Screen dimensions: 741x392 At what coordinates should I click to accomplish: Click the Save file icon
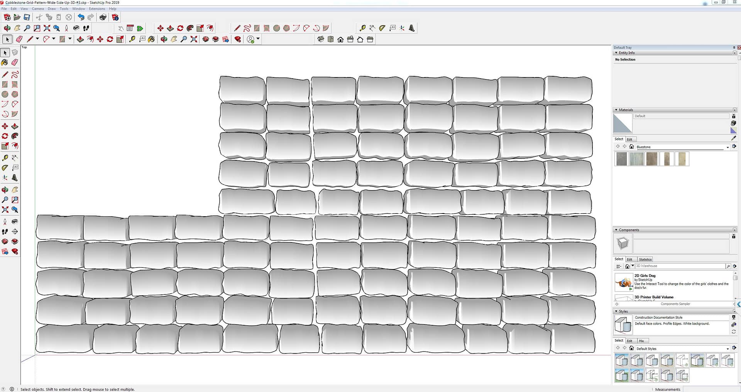pos(27,17)
